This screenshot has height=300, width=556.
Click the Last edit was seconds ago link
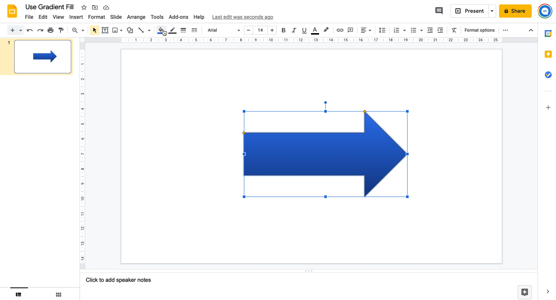pyautogui.click(x=242, y=17)
